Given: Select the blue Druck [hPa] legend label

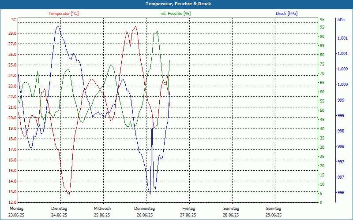Looking at the screenshot, I should (286, 14).
